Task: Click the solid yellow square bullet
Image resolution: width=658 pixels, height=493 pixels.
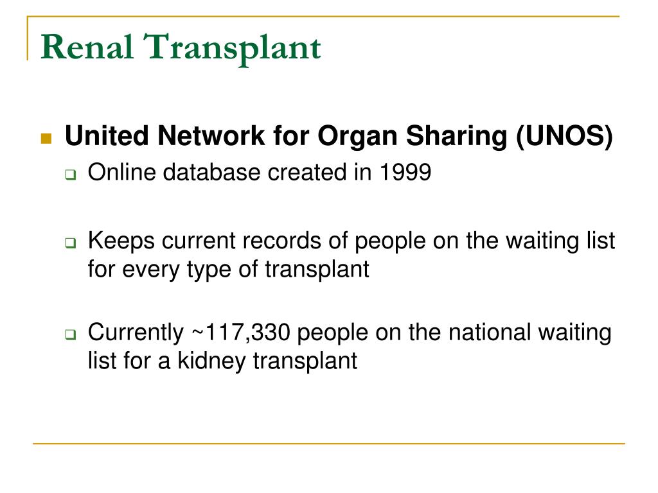Action: click(x=46, y=139)
